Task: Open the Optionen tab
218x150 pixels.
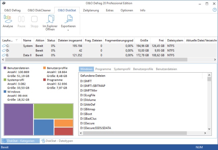Action: (x=127, y=10)
